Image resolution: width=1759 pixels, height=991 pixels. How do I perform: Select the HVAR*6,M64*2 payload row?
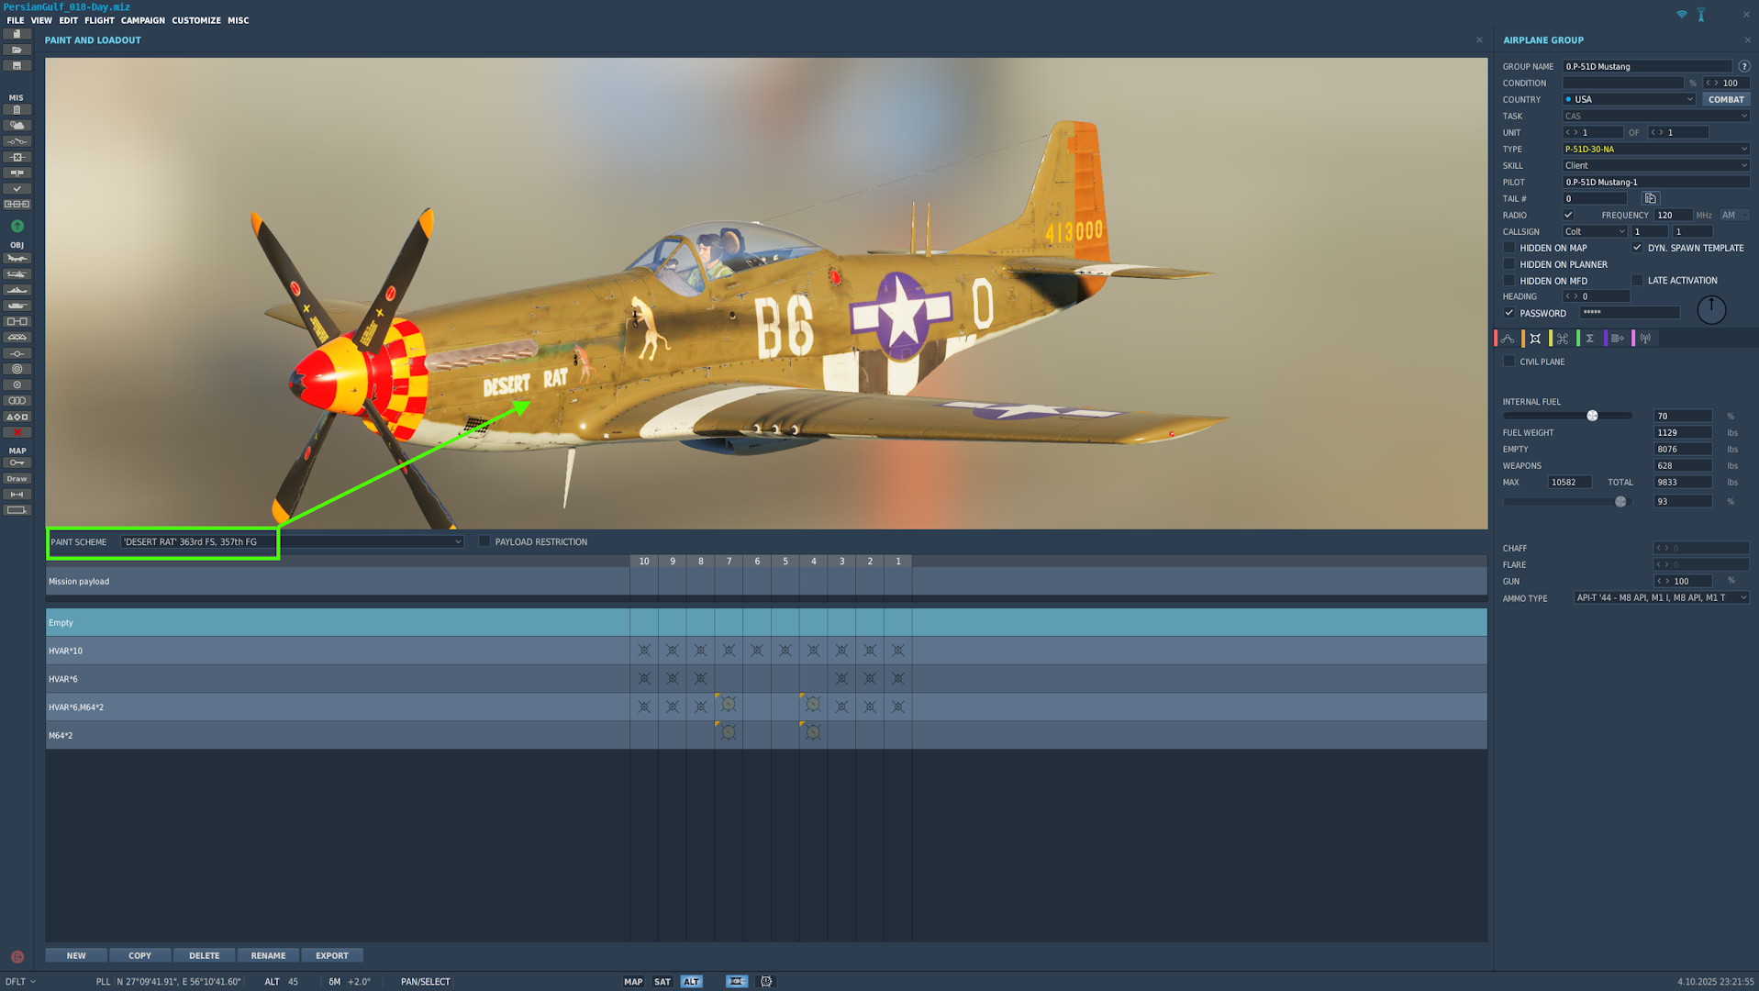766,707
